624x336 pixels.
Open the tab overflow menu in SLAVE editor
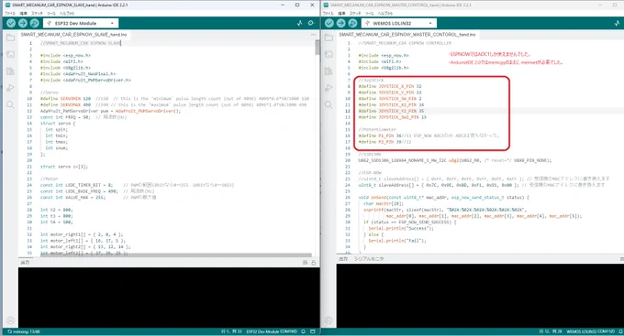[x=314, y=35]
